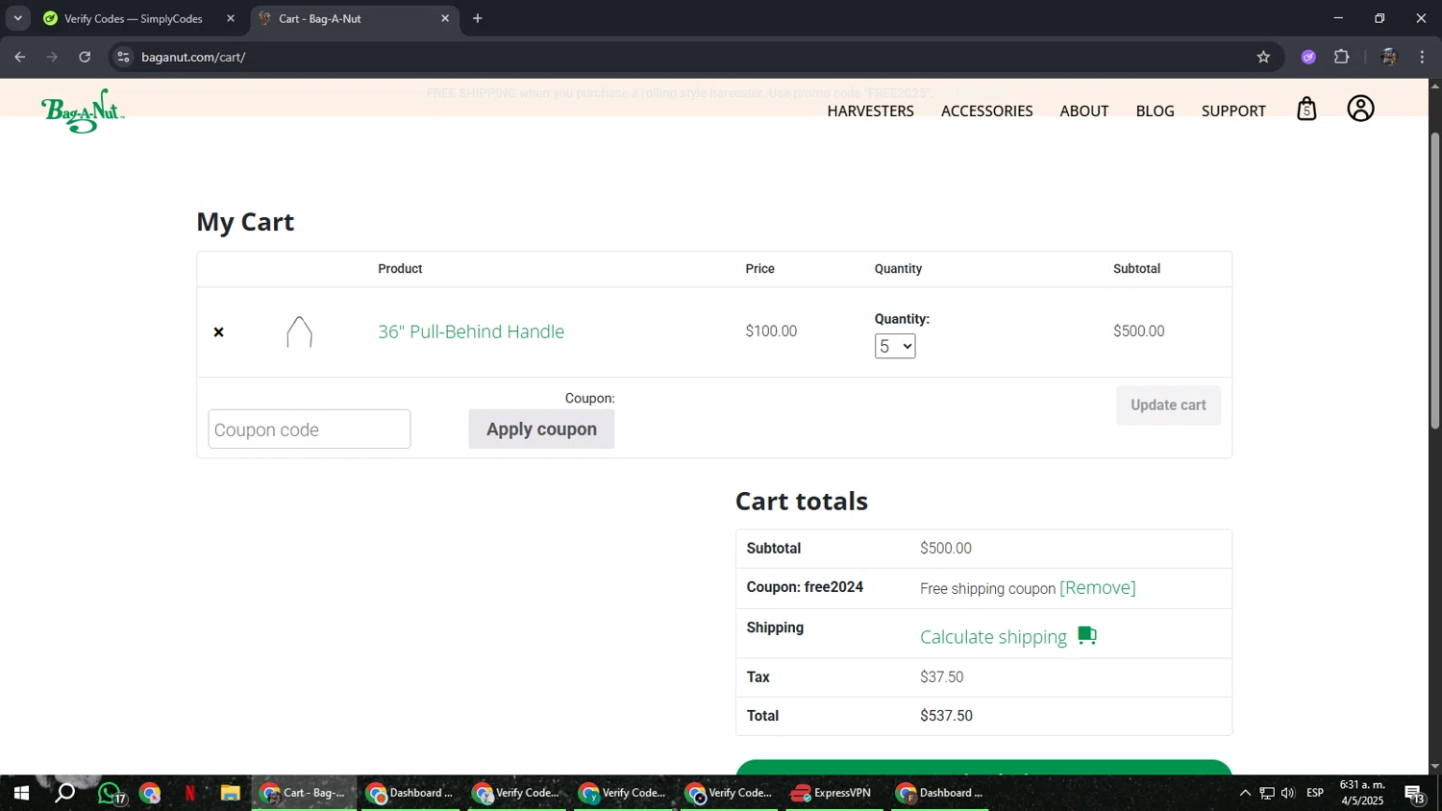Open the user account profile icon
1442x811 pixels.
[x=1360, y=109]
